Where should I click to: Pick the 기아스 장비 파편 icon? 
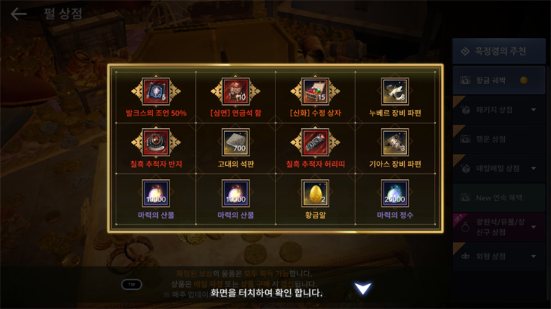(395, 142)
